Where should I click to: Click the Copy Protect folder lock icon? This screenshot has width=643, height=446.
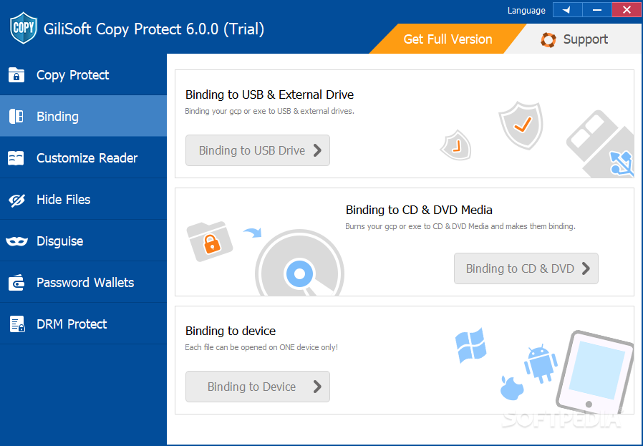[16, 75]
